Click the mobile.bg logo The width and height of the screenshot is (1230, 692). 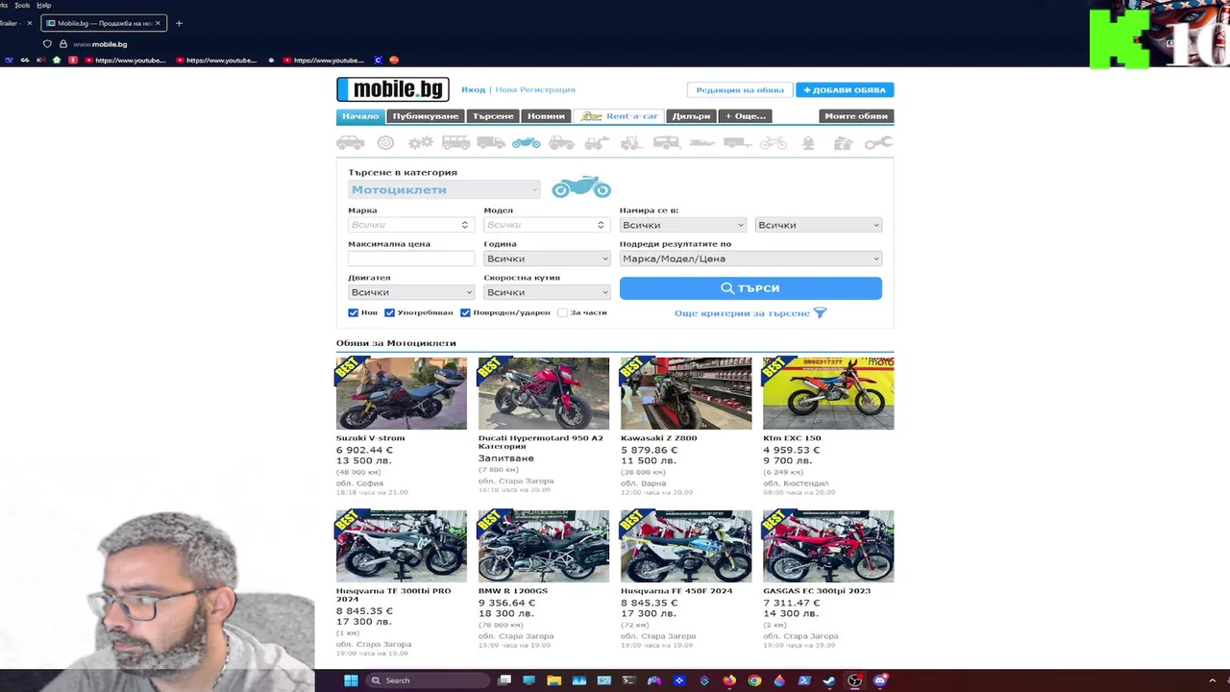[x=393, y=89]
